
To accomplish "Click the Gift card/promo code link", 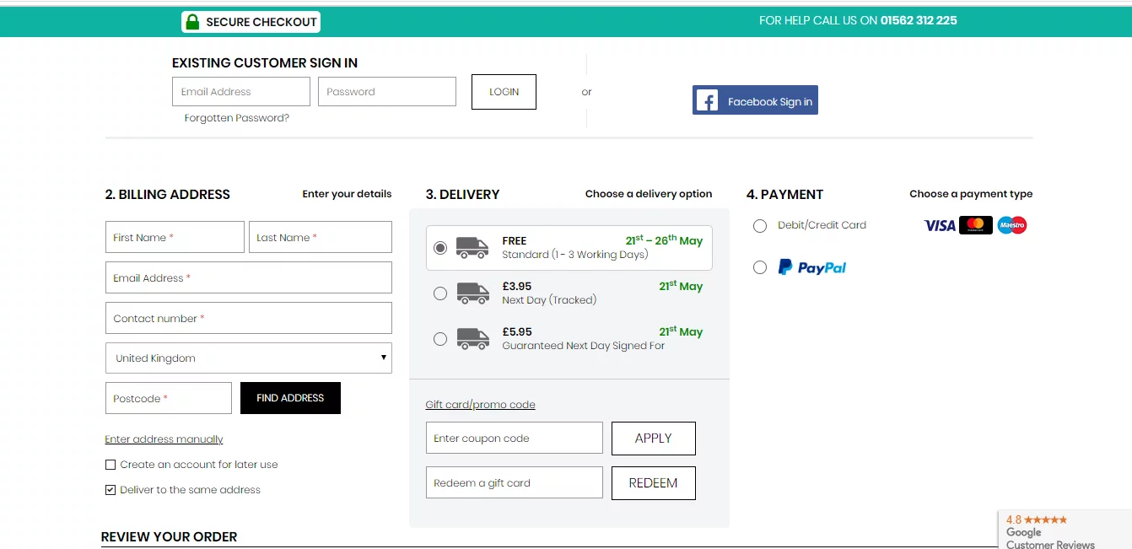I will 481,405.
